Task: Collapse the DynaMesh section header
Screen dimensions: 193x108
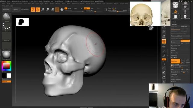Action: (174, 58)
